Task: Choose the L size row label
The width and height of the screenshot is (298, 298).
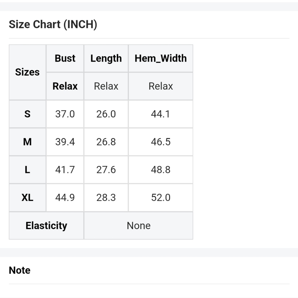Action: click(27, 170)
